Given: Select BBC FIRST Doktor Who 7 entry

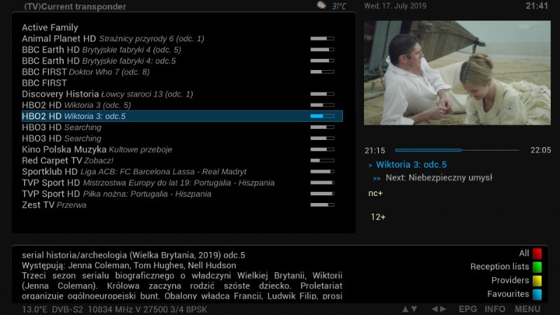Looking at the screenshot, I should (x=85, y=71).
